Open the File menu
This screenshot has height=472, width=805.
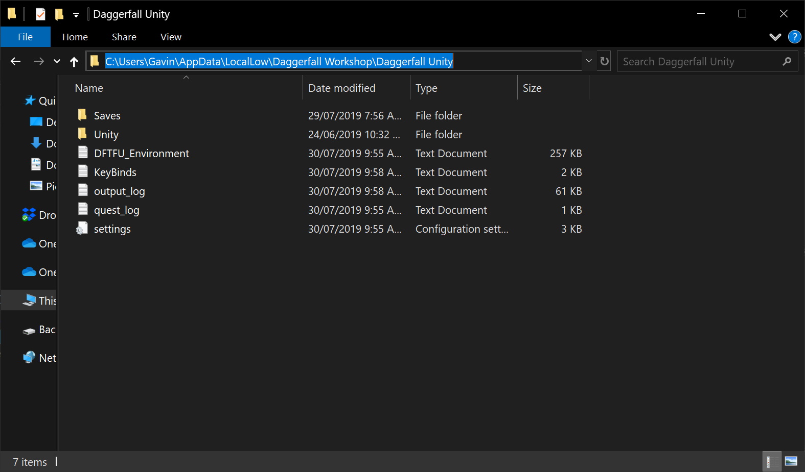[25, 37]
